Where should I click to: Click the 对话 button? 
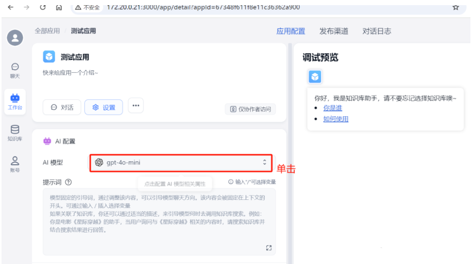pos(62,107)
